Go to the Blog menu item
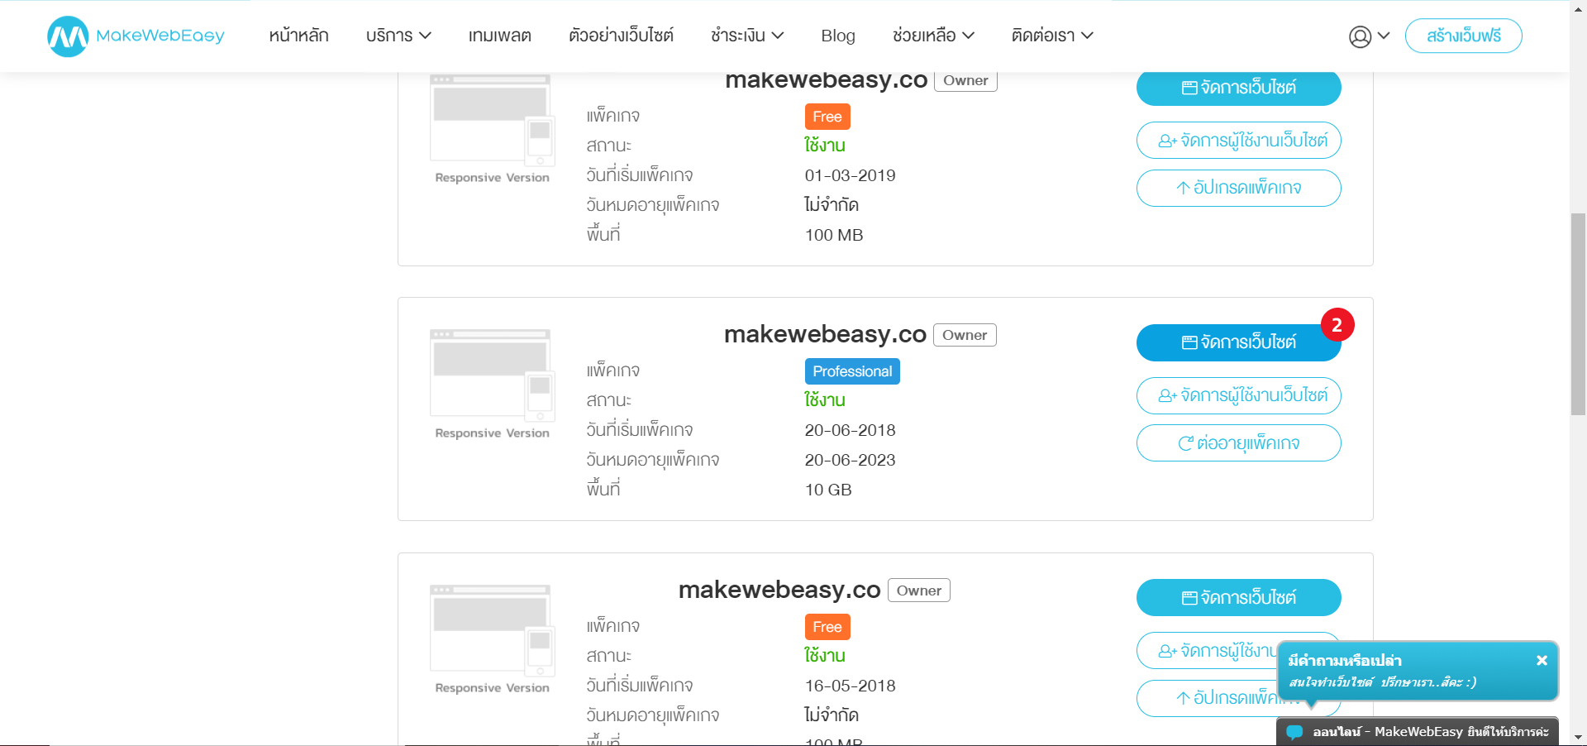The width and height of the screenshot is (1587, 746). 837,36
